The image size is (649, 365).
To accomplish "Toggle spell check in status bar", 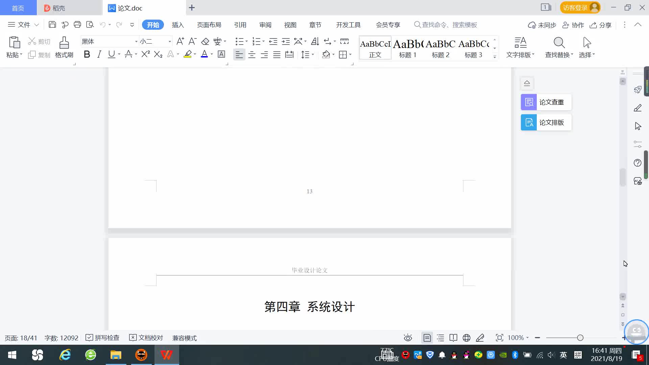I will tap(103, 338).
